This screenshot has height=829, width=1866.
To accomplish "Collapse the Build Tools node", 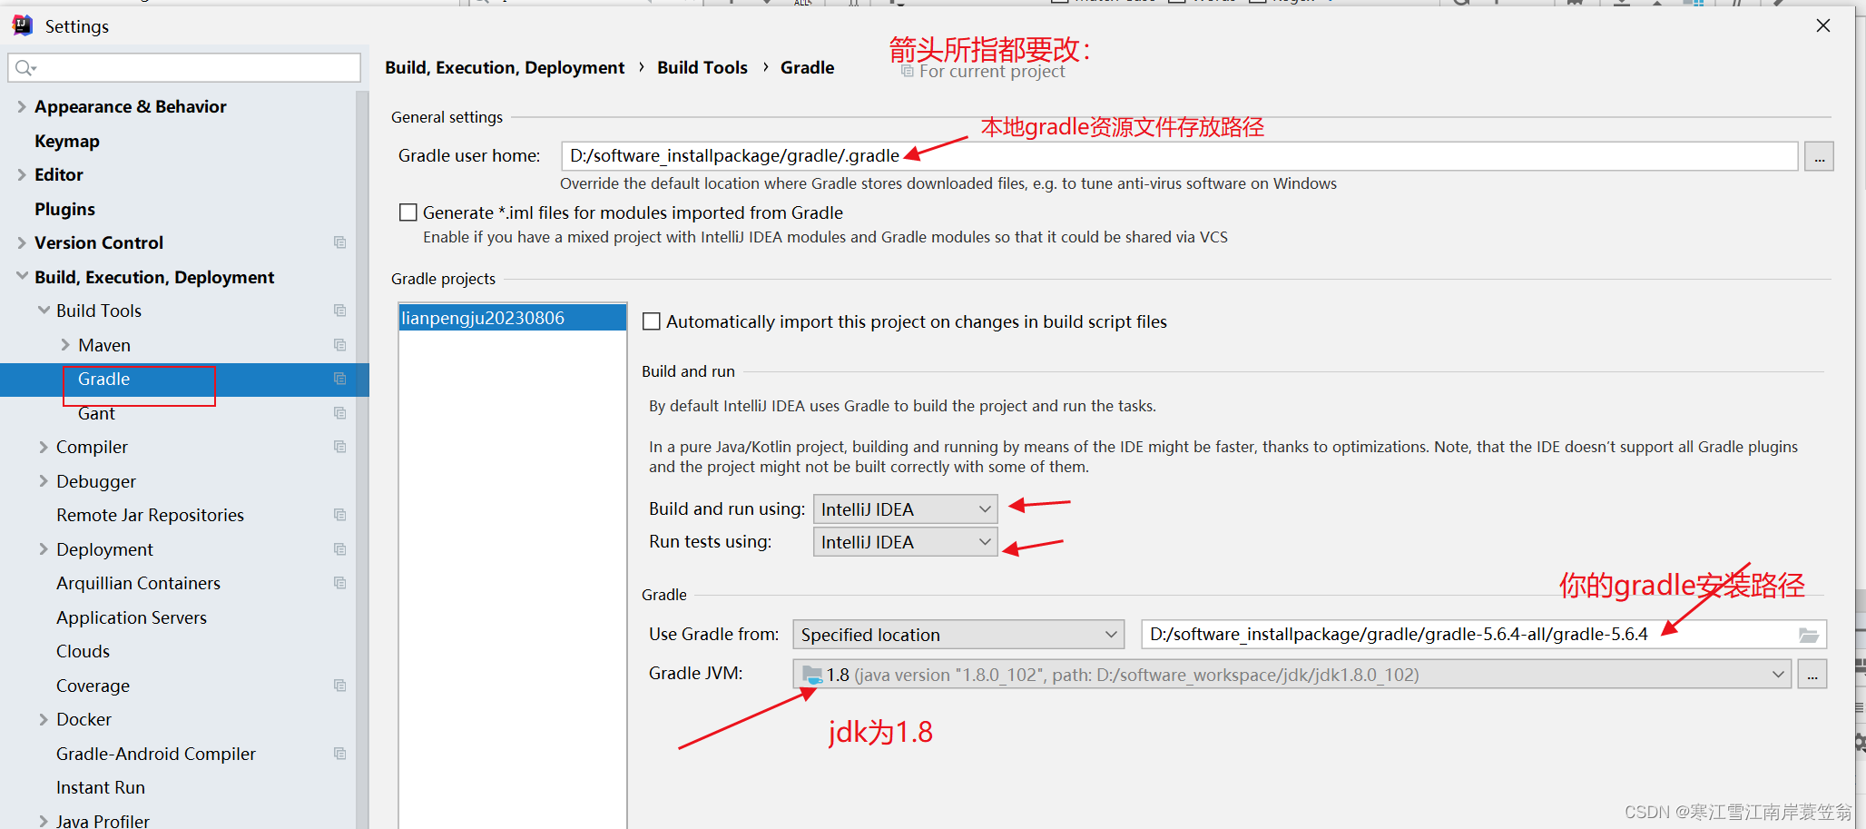I will point(44,311).
